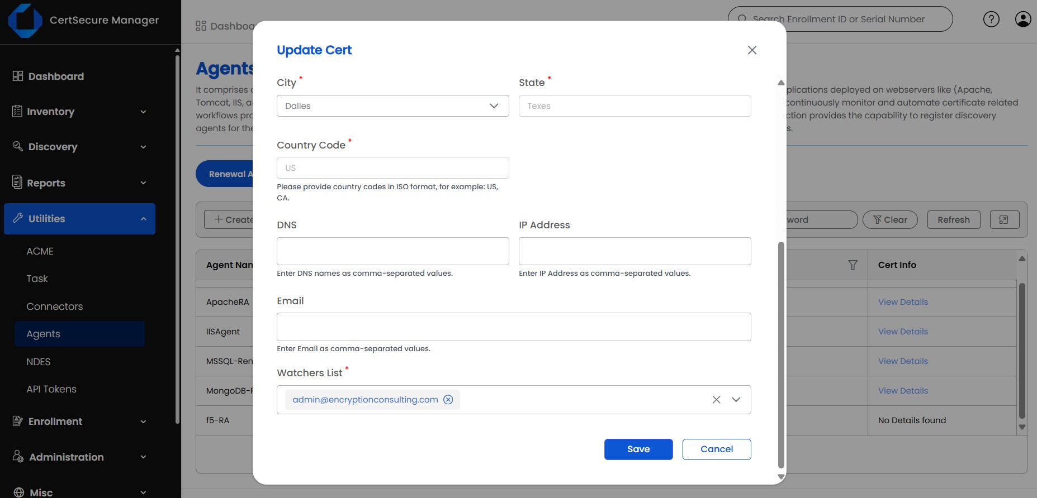
Task: Click the Administration user-lock icon
Action: 18,456
